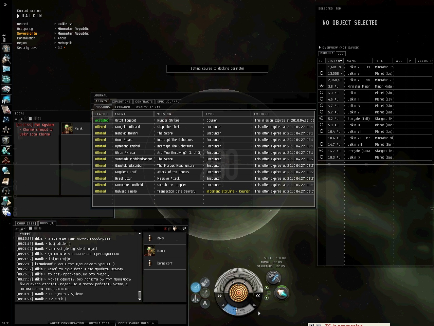Open the Character Sheet from the Neocom sidebar

tap(6, 48)
